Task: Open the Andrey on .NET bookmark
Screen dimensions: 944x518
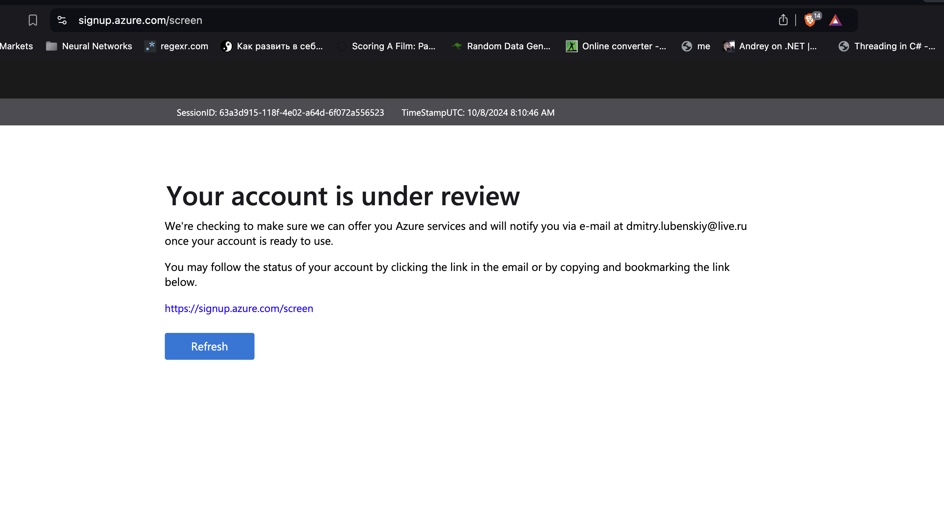Action: (770, 46)
